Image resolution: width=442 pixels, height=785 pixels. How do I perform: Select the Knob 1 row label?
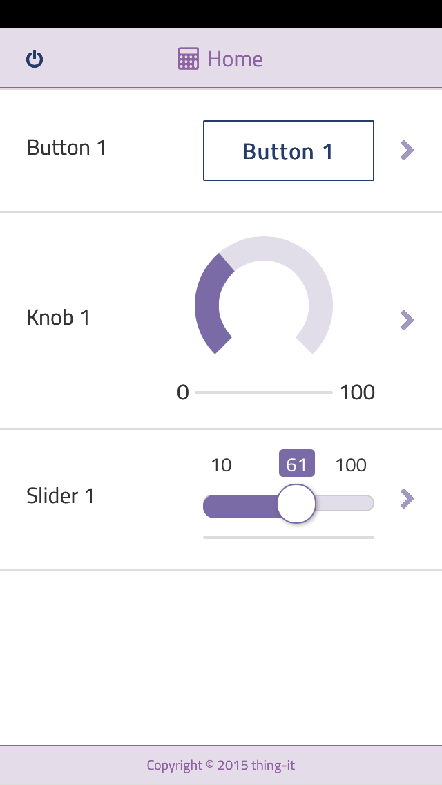tap(59, 318)
